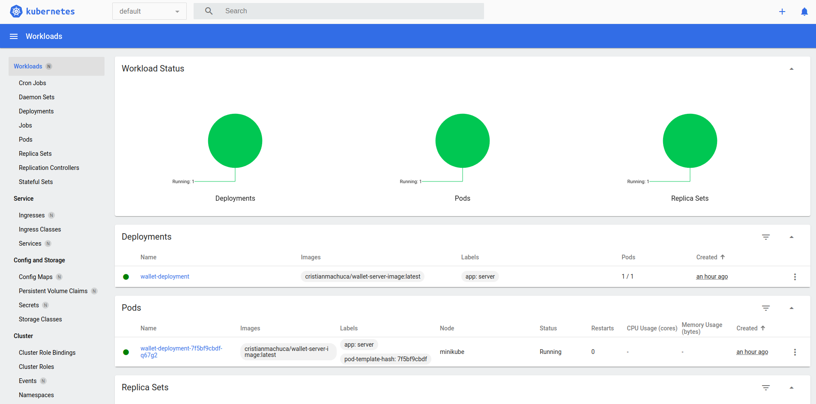Open Storage Classes page

(x=40, y=319)
